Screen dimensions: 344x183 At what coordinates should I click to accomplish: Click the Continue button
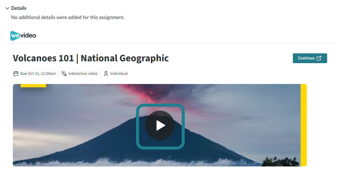pos(310,58)
